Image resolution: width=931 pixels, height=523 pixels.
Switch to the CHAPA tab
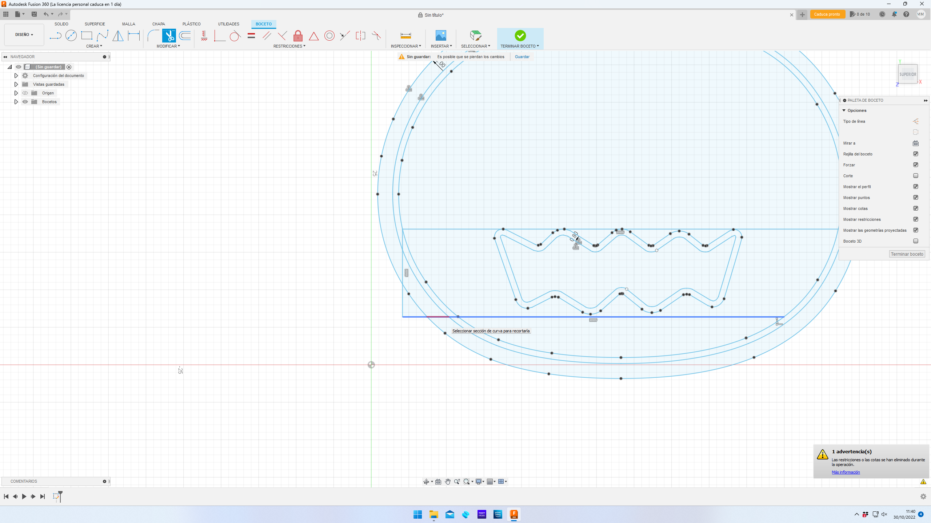[159, 24]
